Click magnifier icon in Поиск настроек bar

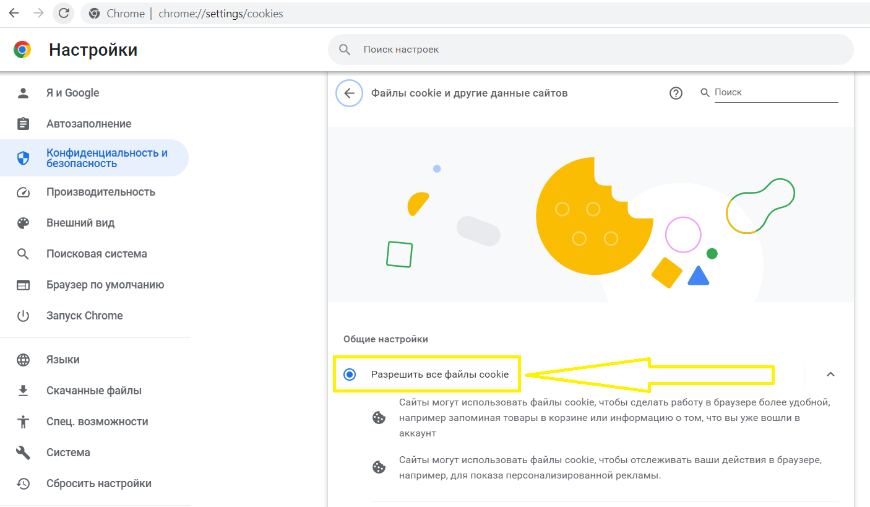(345, 50)
